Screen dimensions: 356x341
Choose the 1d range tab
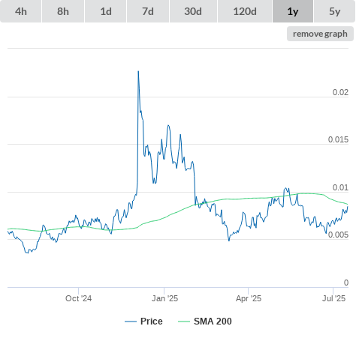coord(106,11)
